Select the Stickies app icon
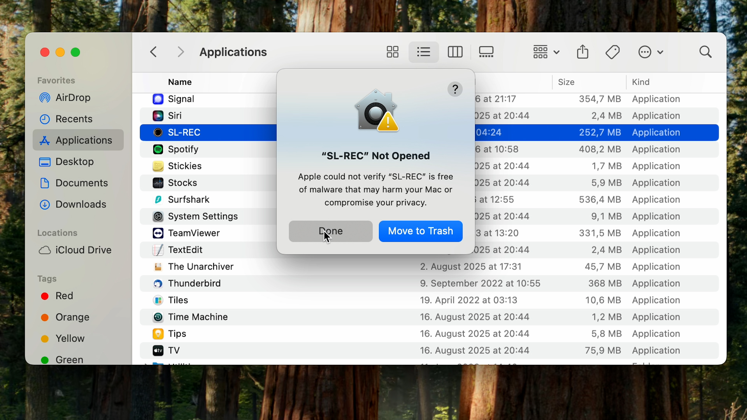The image size is (747, 420). 158,166
